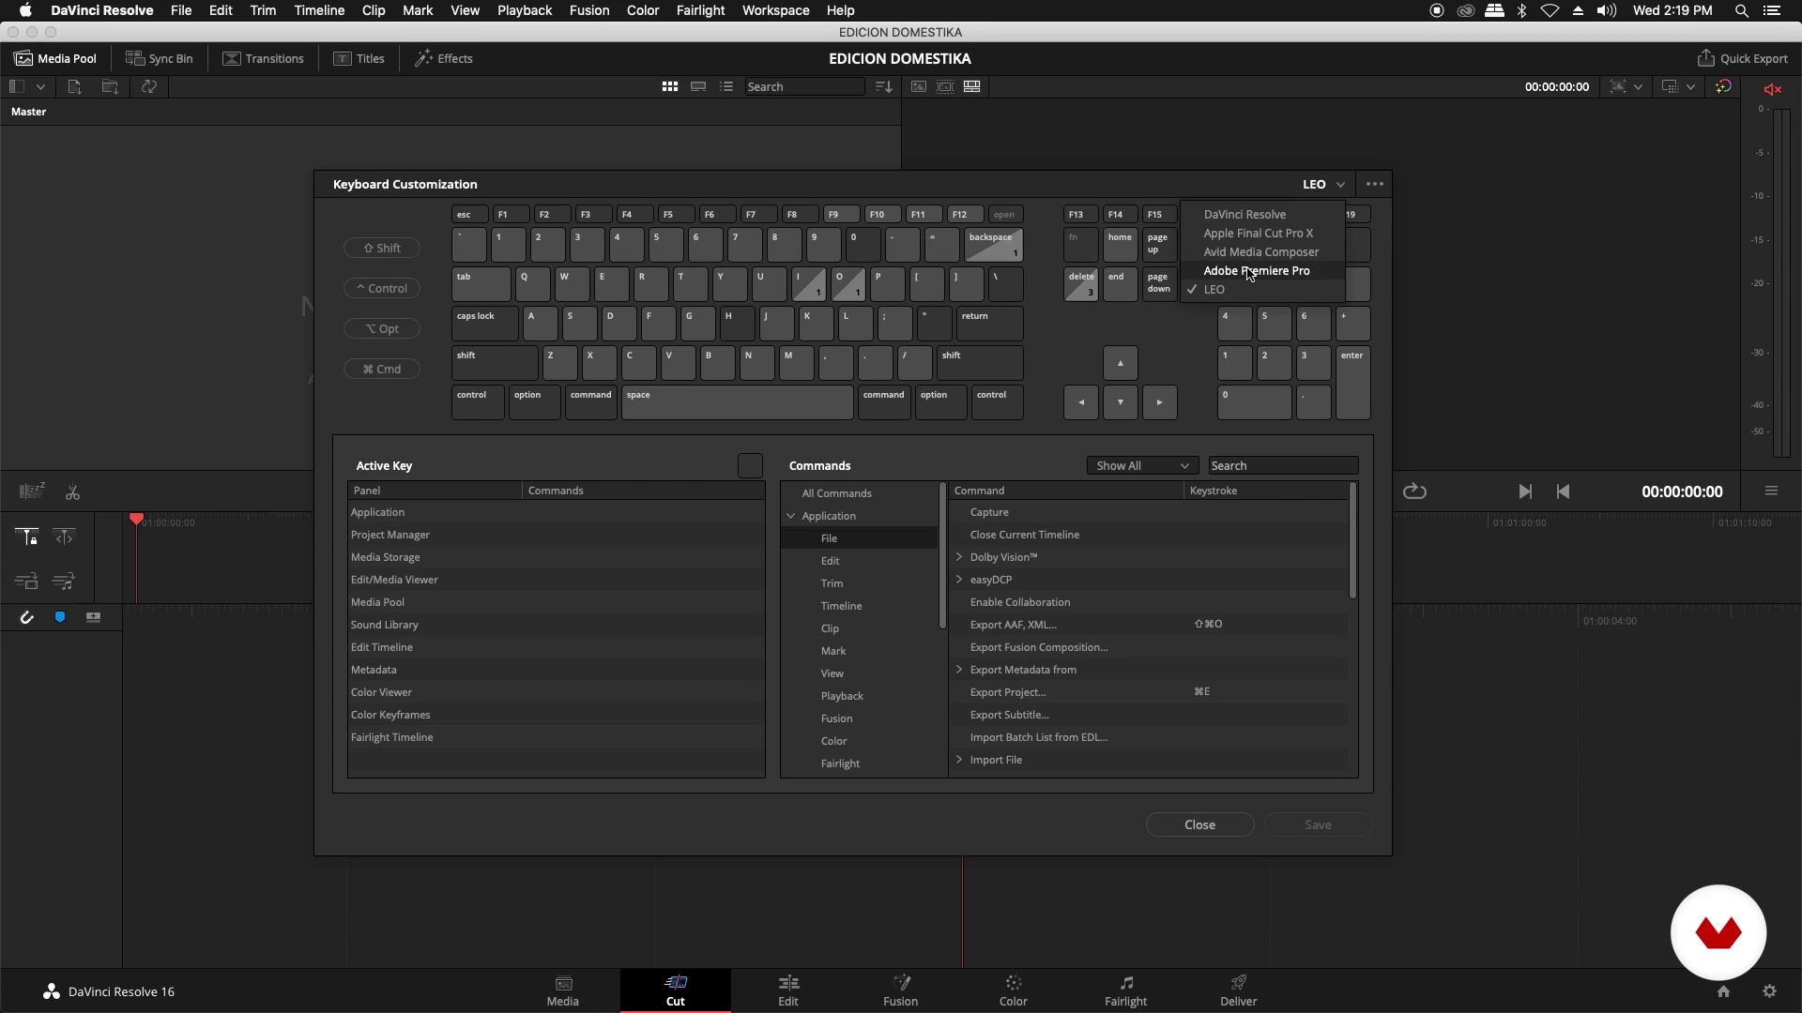
Task: Jump to the next clip
Action: pos(1525,491)
